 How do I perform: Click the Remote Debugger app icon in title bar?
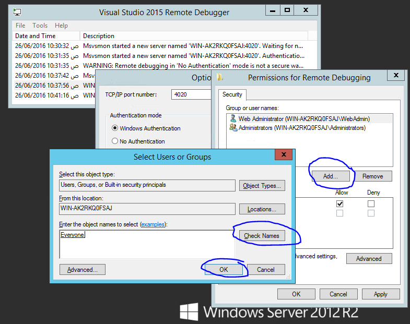point(17,12)
